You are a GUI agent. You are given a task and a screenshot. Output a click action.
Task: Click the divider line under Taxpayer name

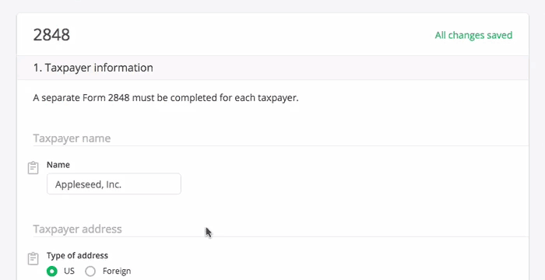click(x=281, y=146)
